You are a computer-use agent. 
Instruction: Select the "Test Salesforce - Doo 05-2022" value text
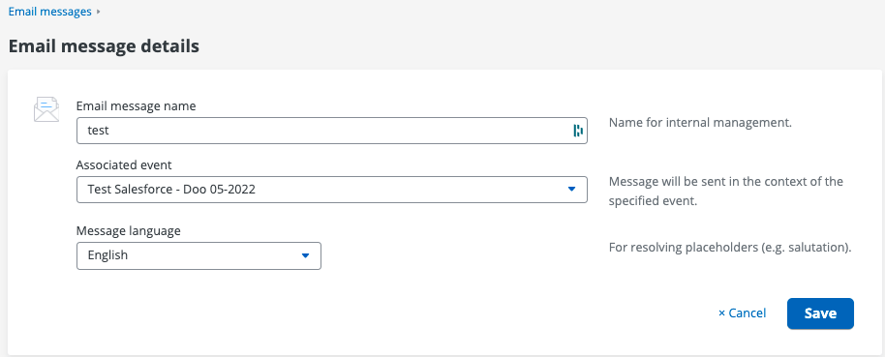171,190
